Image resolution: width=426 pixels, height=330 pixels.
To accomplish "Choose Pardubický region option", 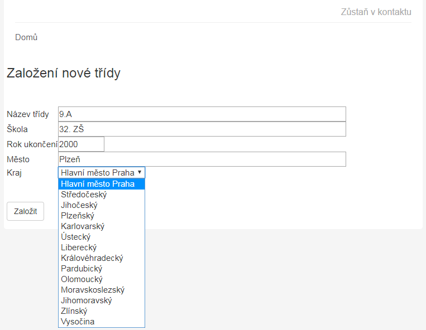I will click(82, 269).
